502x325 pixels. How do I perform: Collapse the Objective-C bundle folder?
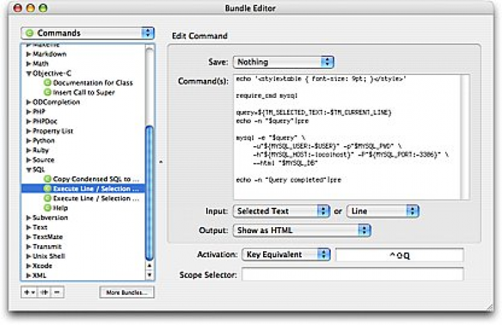tap(28, 74)
